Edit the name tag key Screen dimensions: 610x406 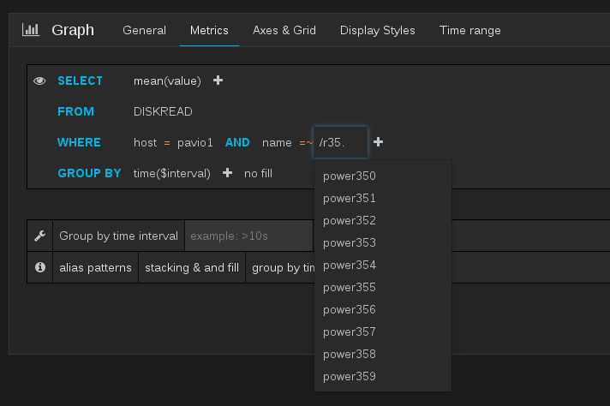[277, 143]
